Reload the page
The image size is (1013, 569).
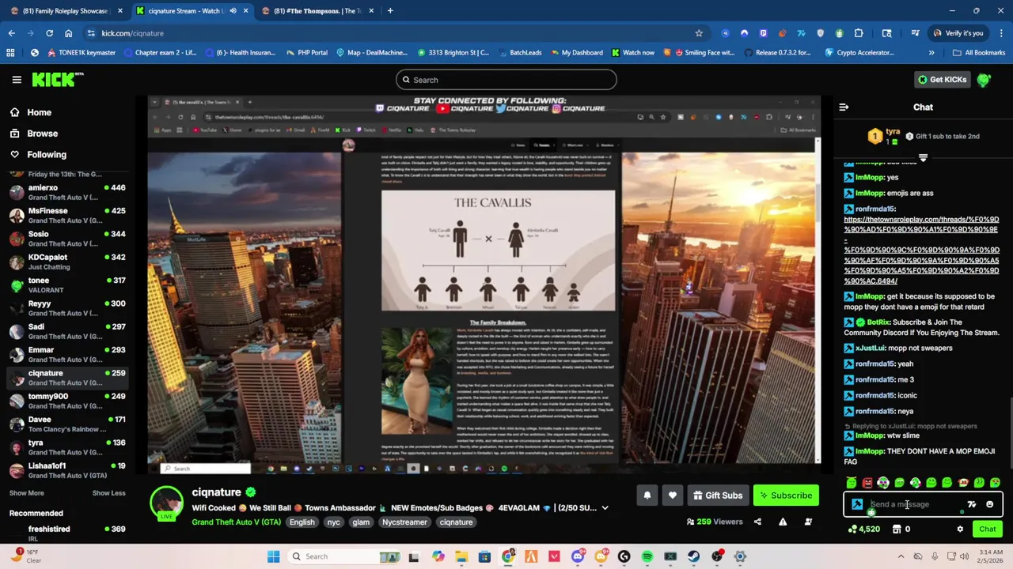click(x=49, y=33)
